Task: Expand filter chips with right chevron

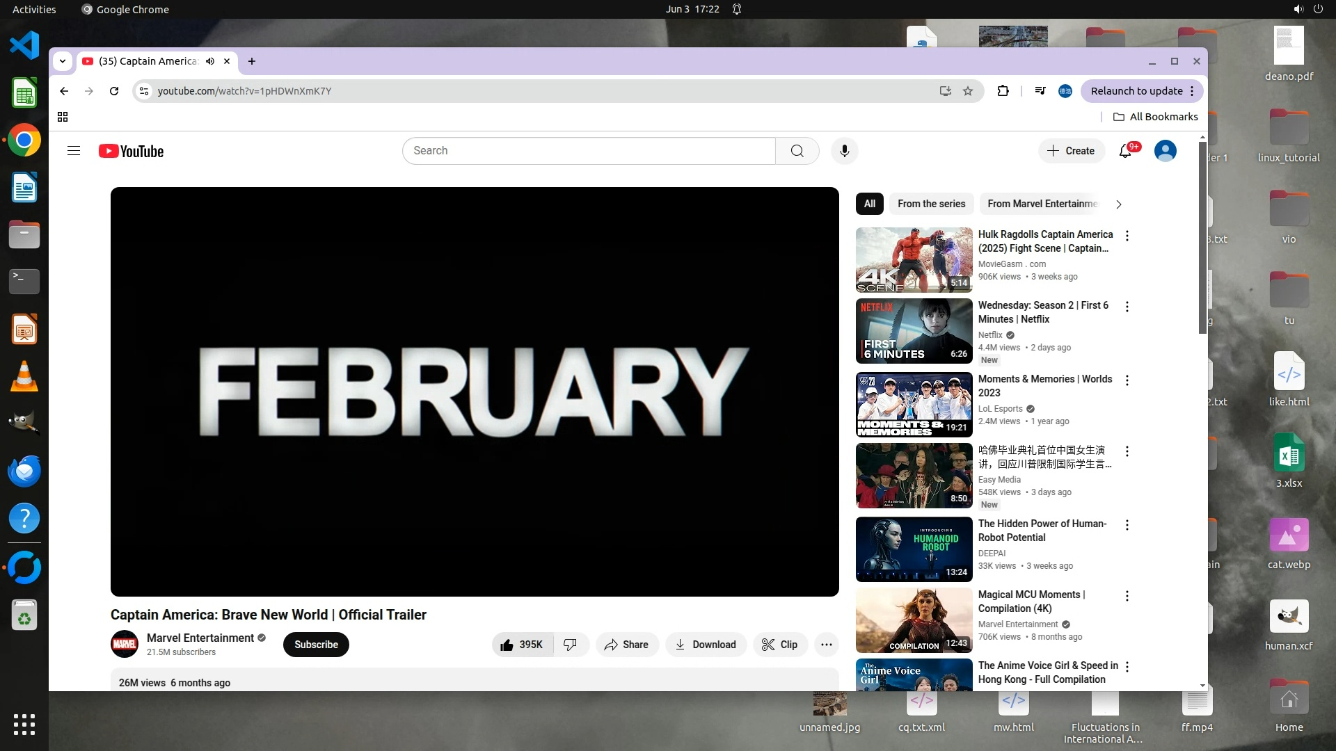Action: coord(1118,204)
